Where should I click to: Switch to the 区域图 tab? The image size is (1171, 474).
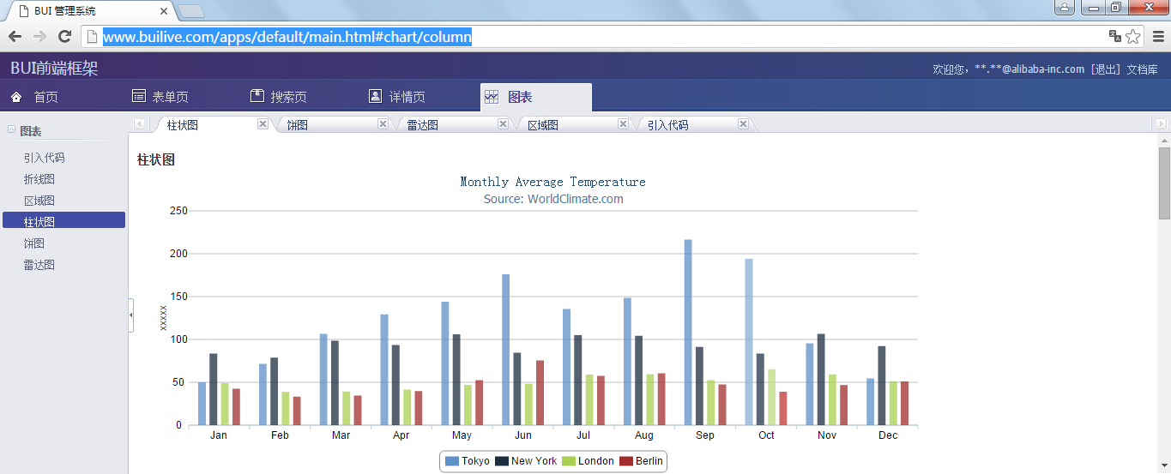(x=543, y=125)
